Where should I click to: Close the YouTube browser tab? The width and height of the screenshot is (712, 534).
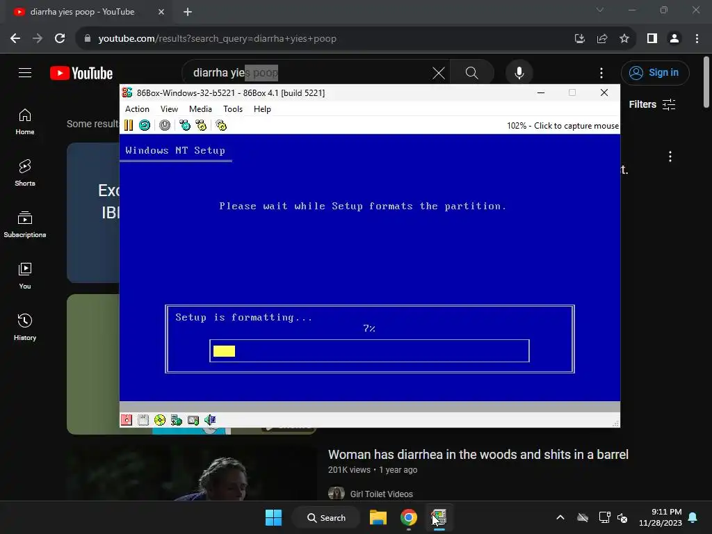pyautogui.click(x=161, y=12)
